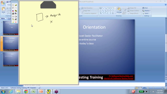
Task: Click the Save icon in quick access toolbar
Action: tap(7, 2)
